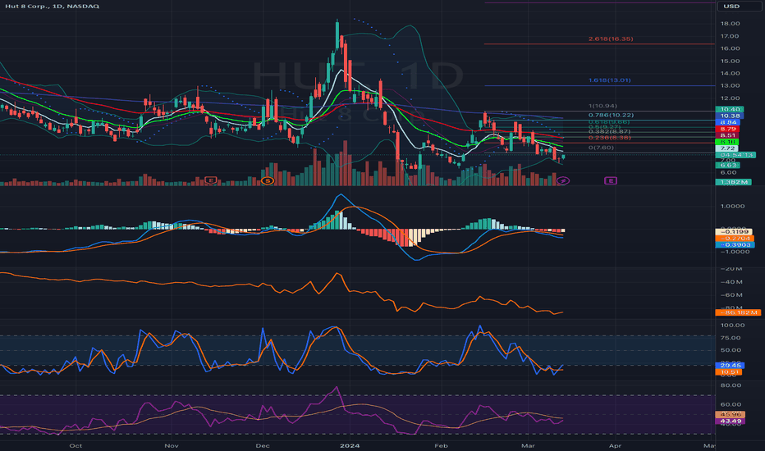
Task: Click the 43.49 purple RSI value tag
Action: (730, 421)
